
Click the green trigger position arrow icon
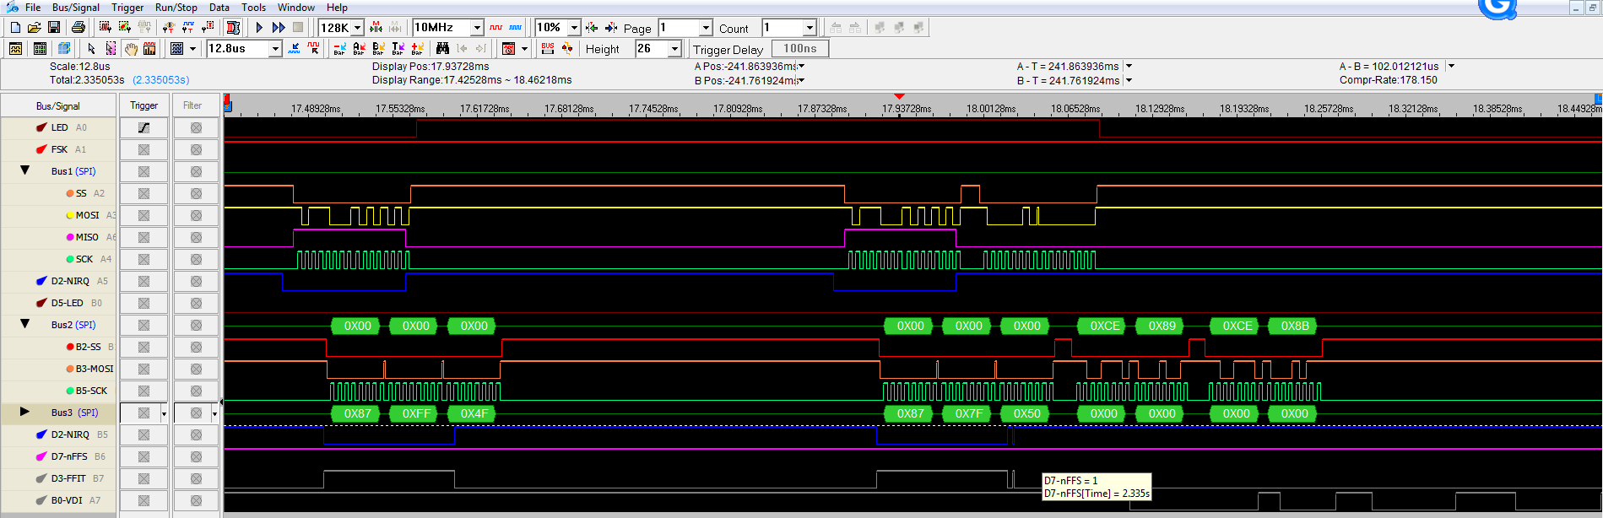[x=592, y=28]
